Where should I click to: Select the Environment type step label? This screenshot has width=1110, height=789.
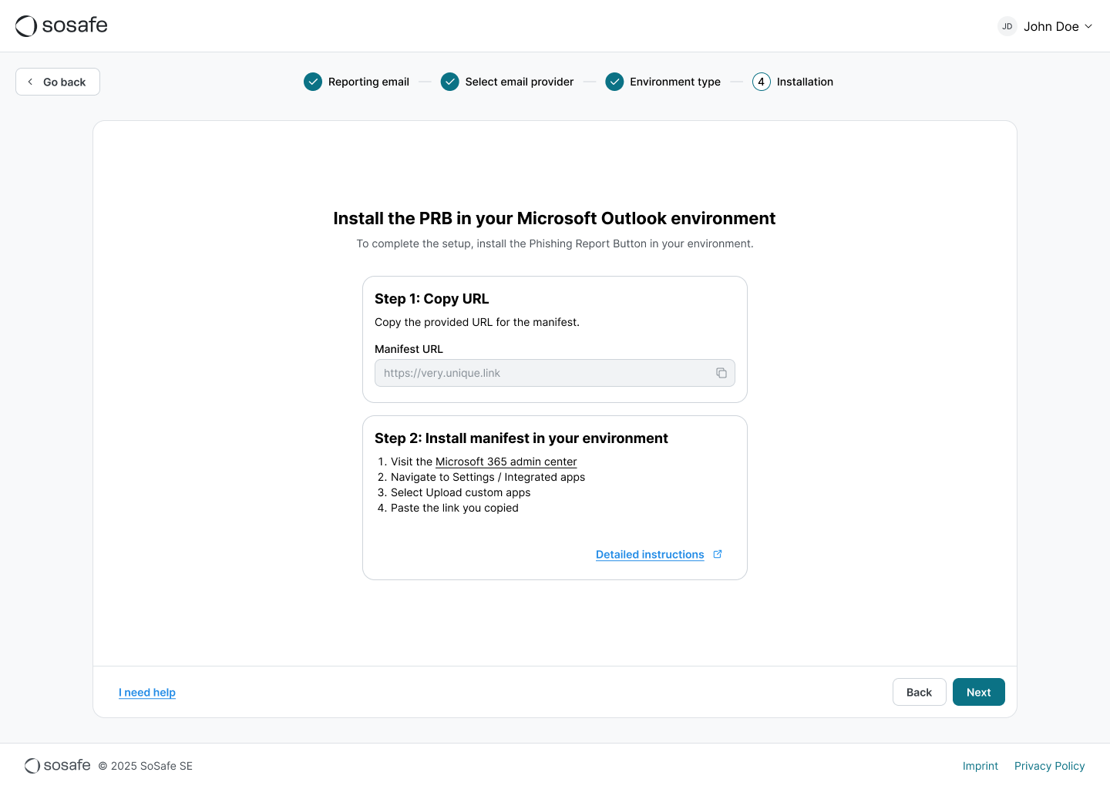(675, 82)
